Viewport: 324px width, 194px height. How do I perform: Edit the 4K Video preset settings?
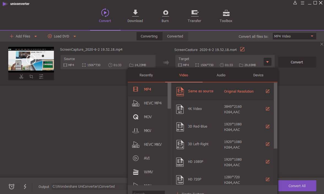(x=267, y=109)
